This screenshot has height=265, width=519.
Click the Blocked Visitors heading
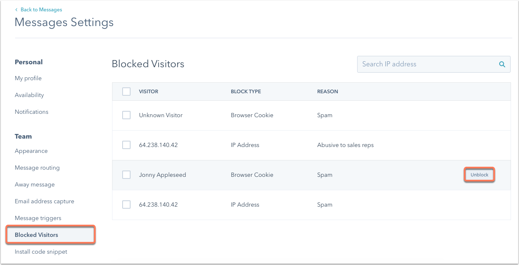pos(148,64)
